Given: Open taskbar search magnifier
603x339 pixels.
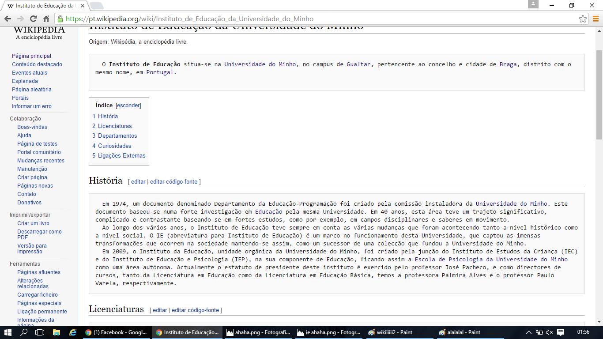Looking at the screenshot, I should tap(24, 332).
